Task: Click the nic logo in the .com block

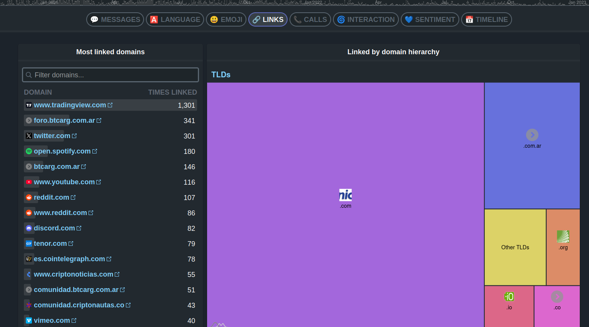Action: (345, 195)
